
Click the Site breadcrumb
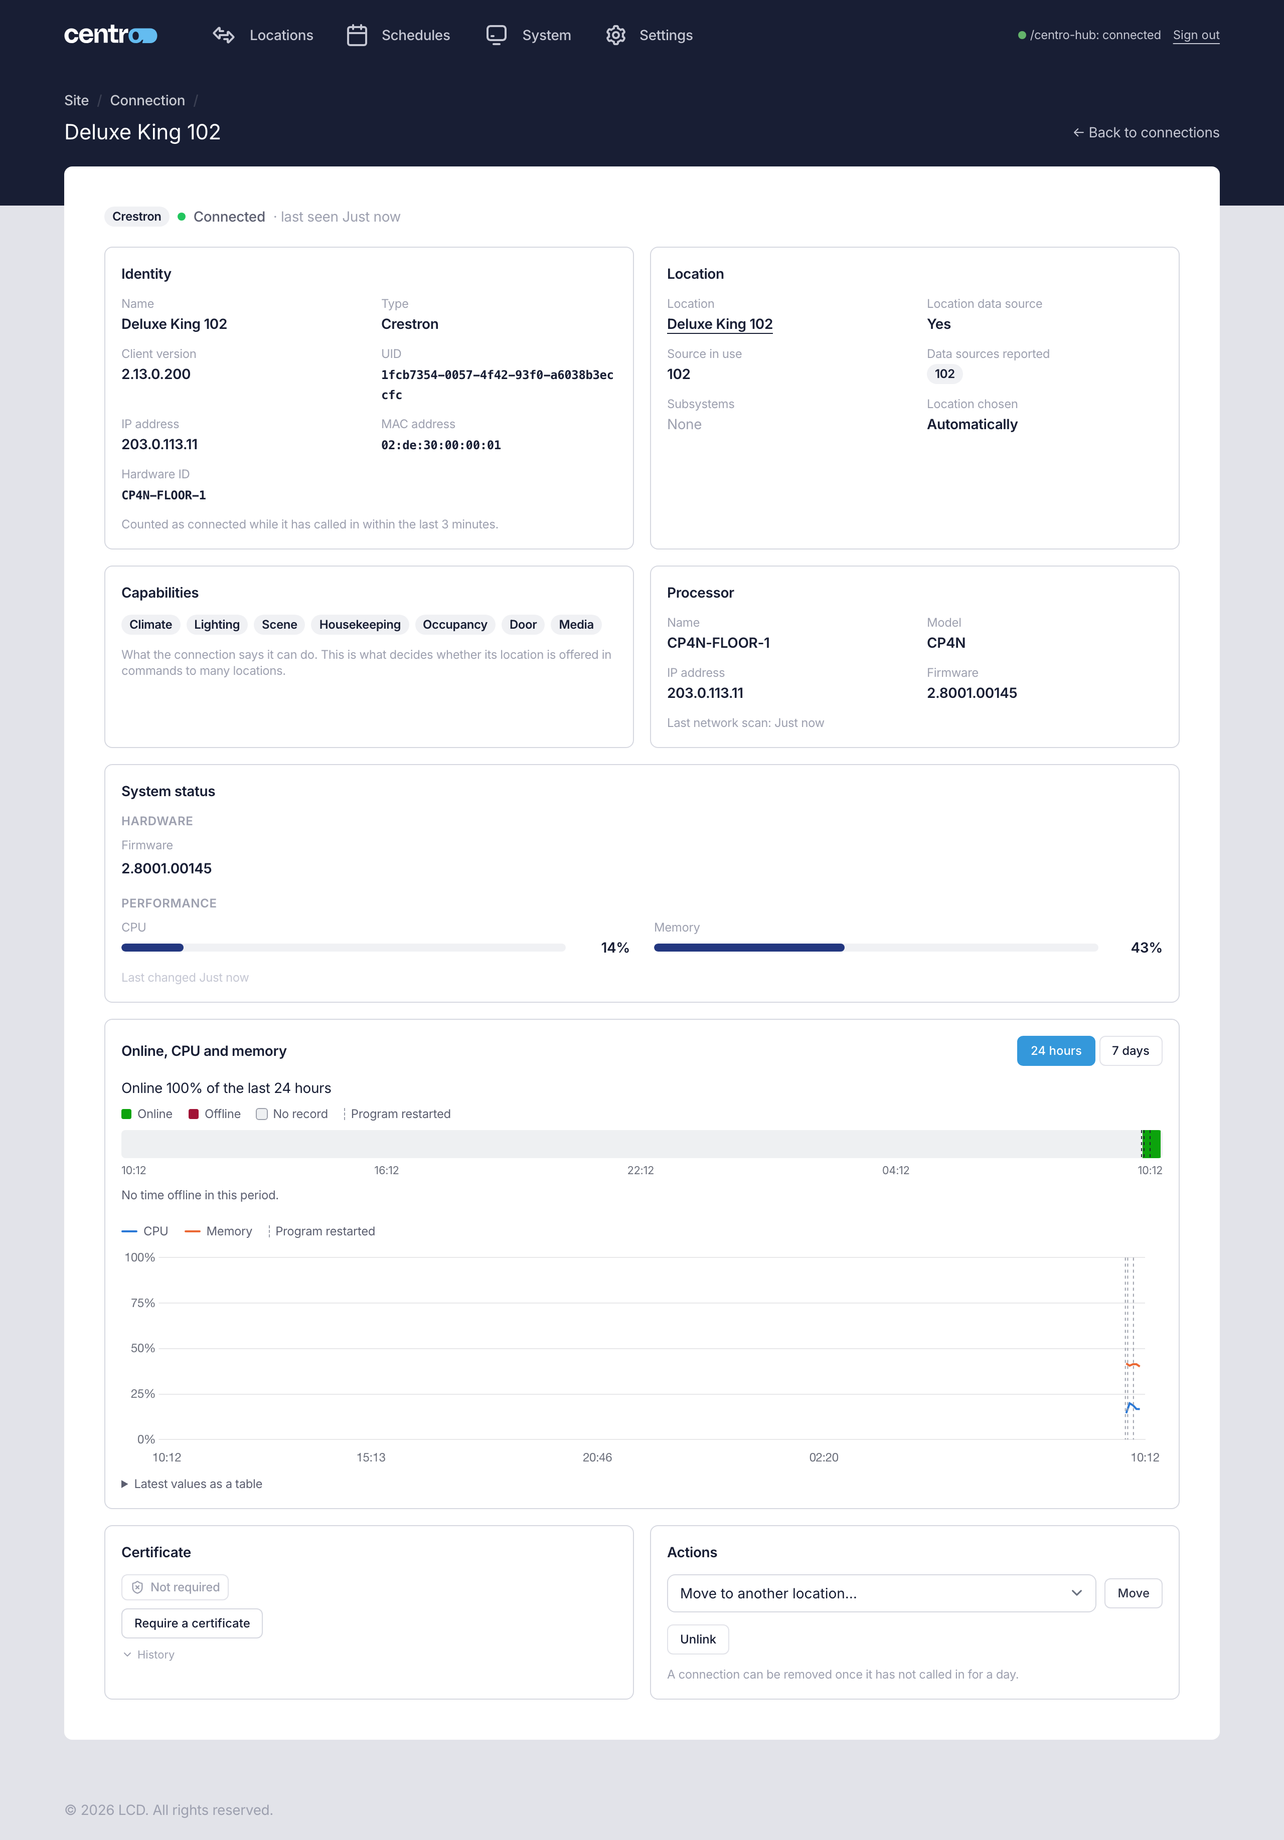[76, 100]
